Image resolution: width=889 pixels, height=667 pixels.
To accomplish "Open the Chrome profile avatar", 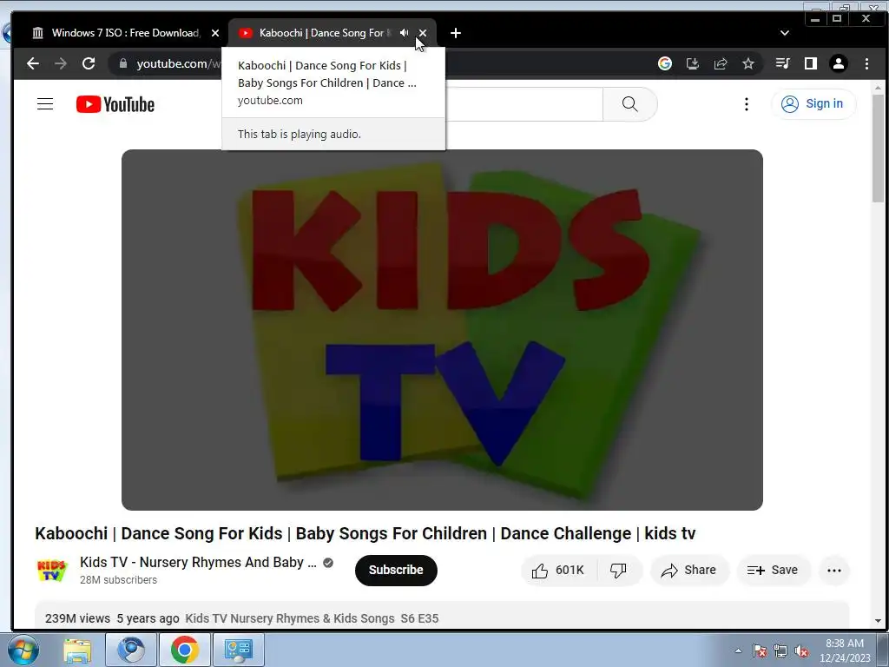I will (839, 63).
